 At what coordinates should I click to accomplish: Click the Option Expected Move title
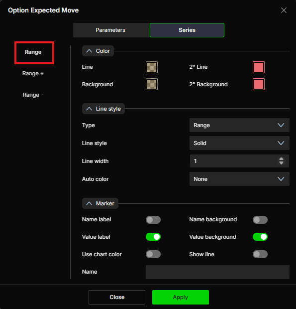pos(43,10)
